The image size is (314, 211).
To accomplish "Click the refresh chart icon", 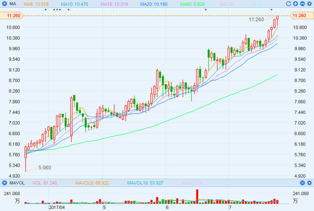I will coord(288,4).
